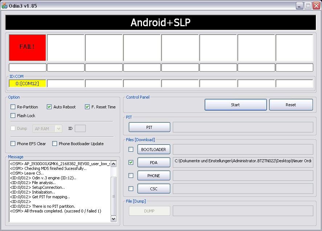
Task: Tick the CSC file checkbox
Action: tap(131, 189)
